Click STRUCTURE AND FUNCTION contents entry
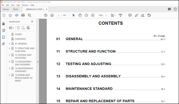The width and height of the screenshot is (179, 104). point(91,52)
